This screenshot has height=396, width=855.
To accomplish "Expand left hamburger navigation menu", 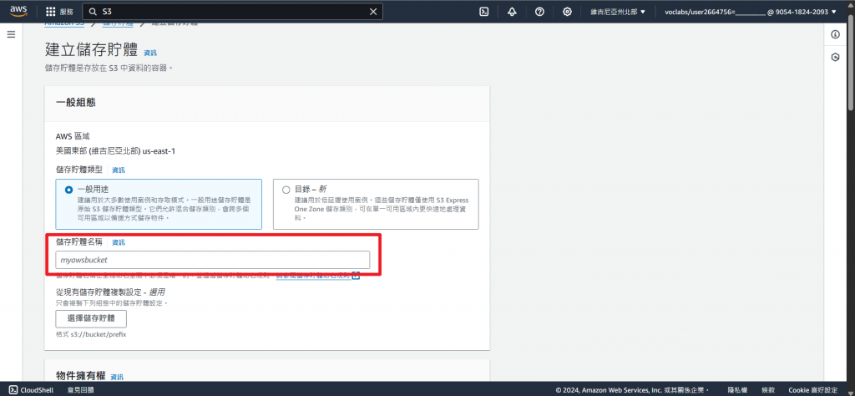I will tap(11, 34).
